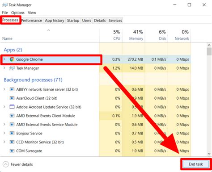Switch to the Details tab
Image resolution: width=212 pixels, height=172 pixels.
click(100, 21)
